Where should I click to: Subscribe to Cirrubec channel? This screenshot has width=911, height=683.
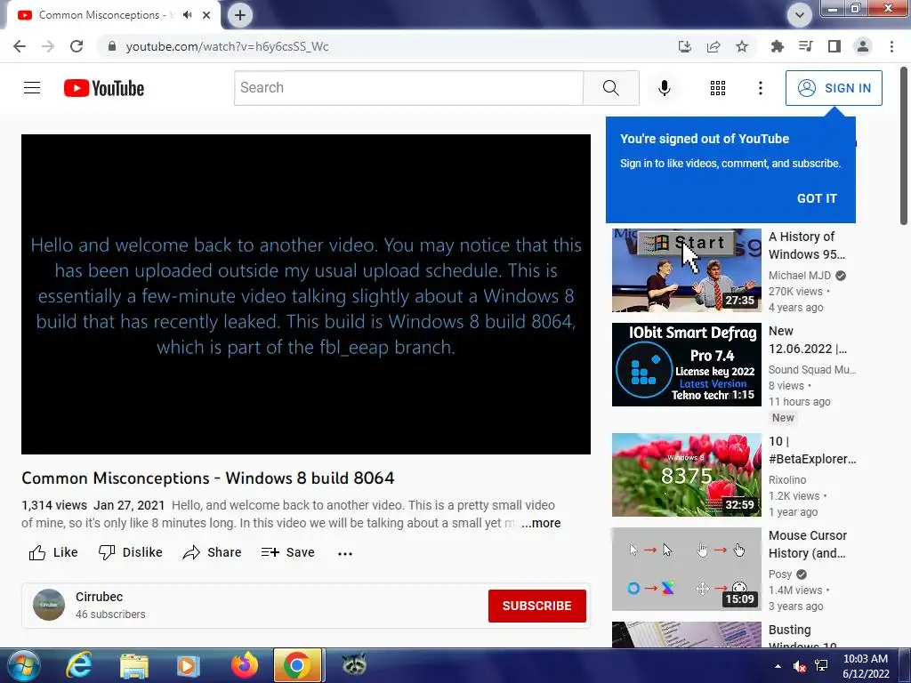point(536,606)
